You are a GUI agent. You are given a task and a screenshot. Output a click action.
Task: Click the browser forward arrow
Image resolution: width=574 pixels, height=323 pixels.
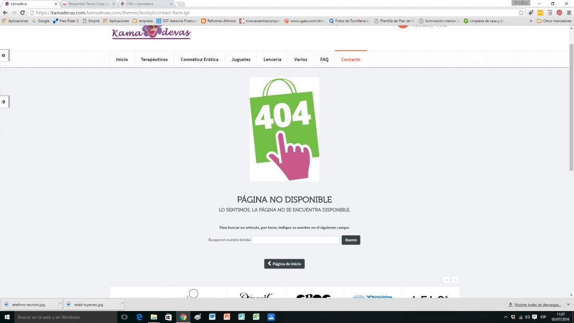tap(14, 13)
